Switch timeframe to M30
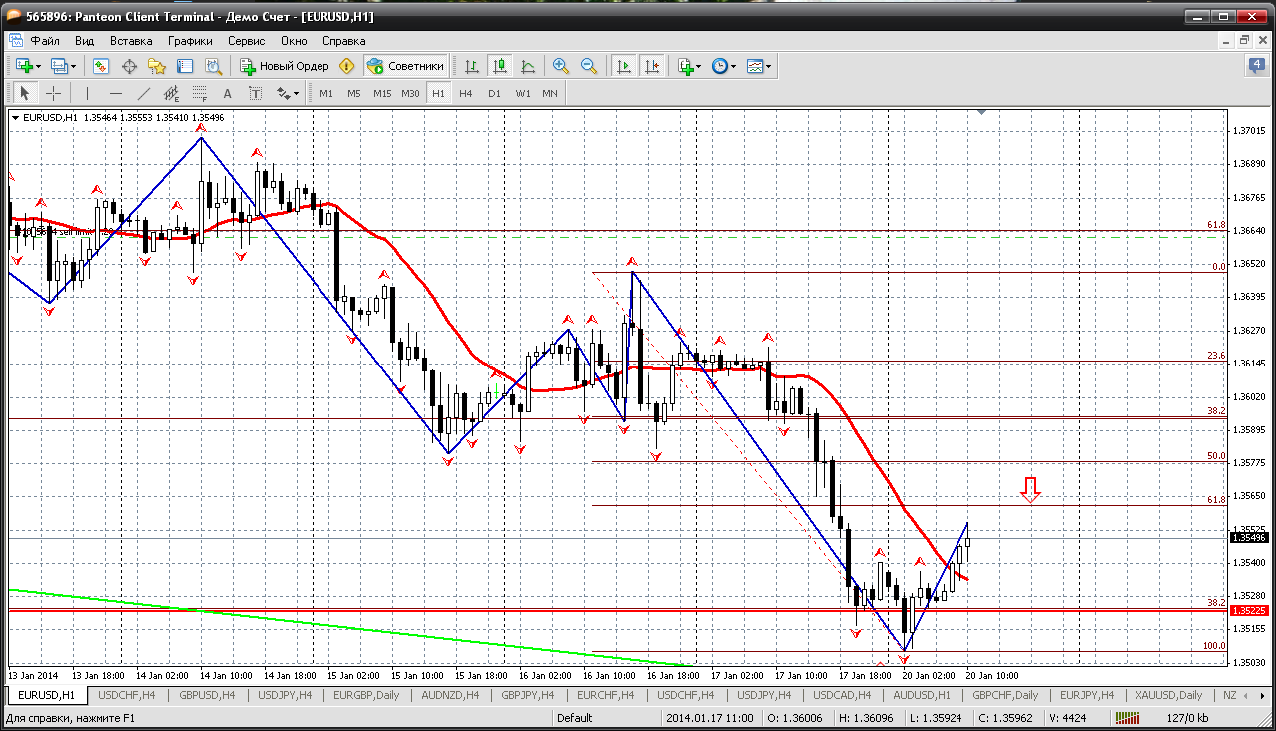This screenshot has width=1276, height=731. click(x=410, y=93)
